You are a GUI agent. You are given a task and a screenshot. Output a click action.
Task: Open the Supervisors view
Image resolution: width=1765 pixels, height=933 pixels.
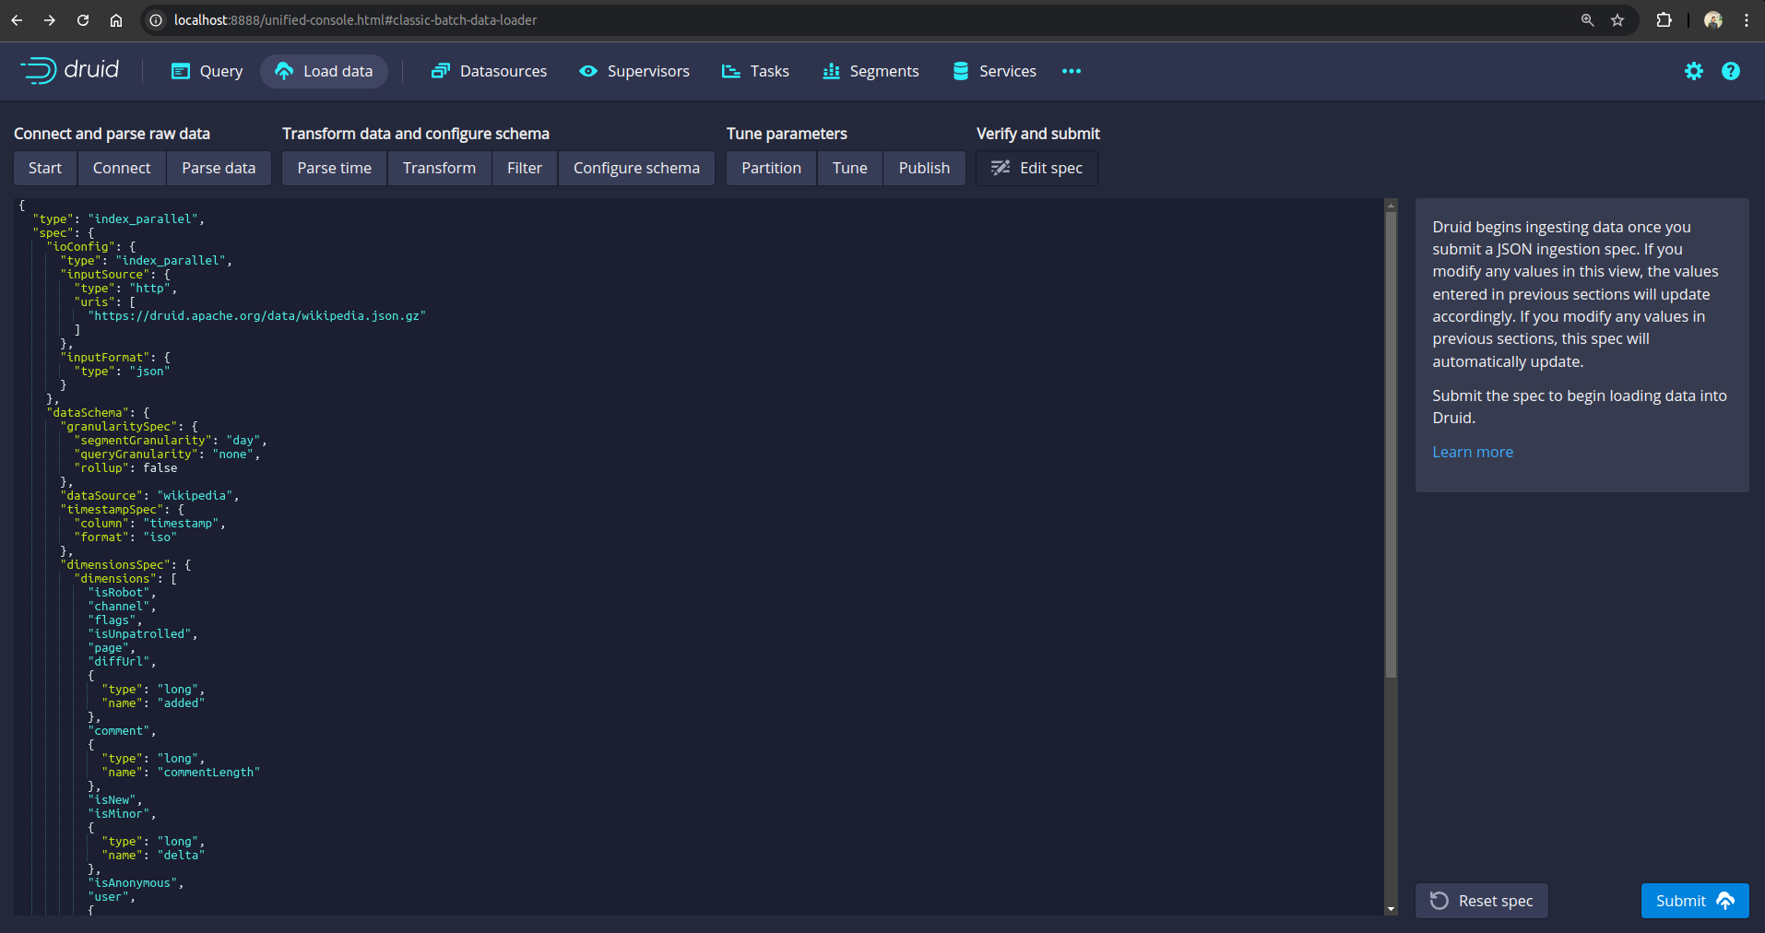pyautogui.click(x=634, y=71)
